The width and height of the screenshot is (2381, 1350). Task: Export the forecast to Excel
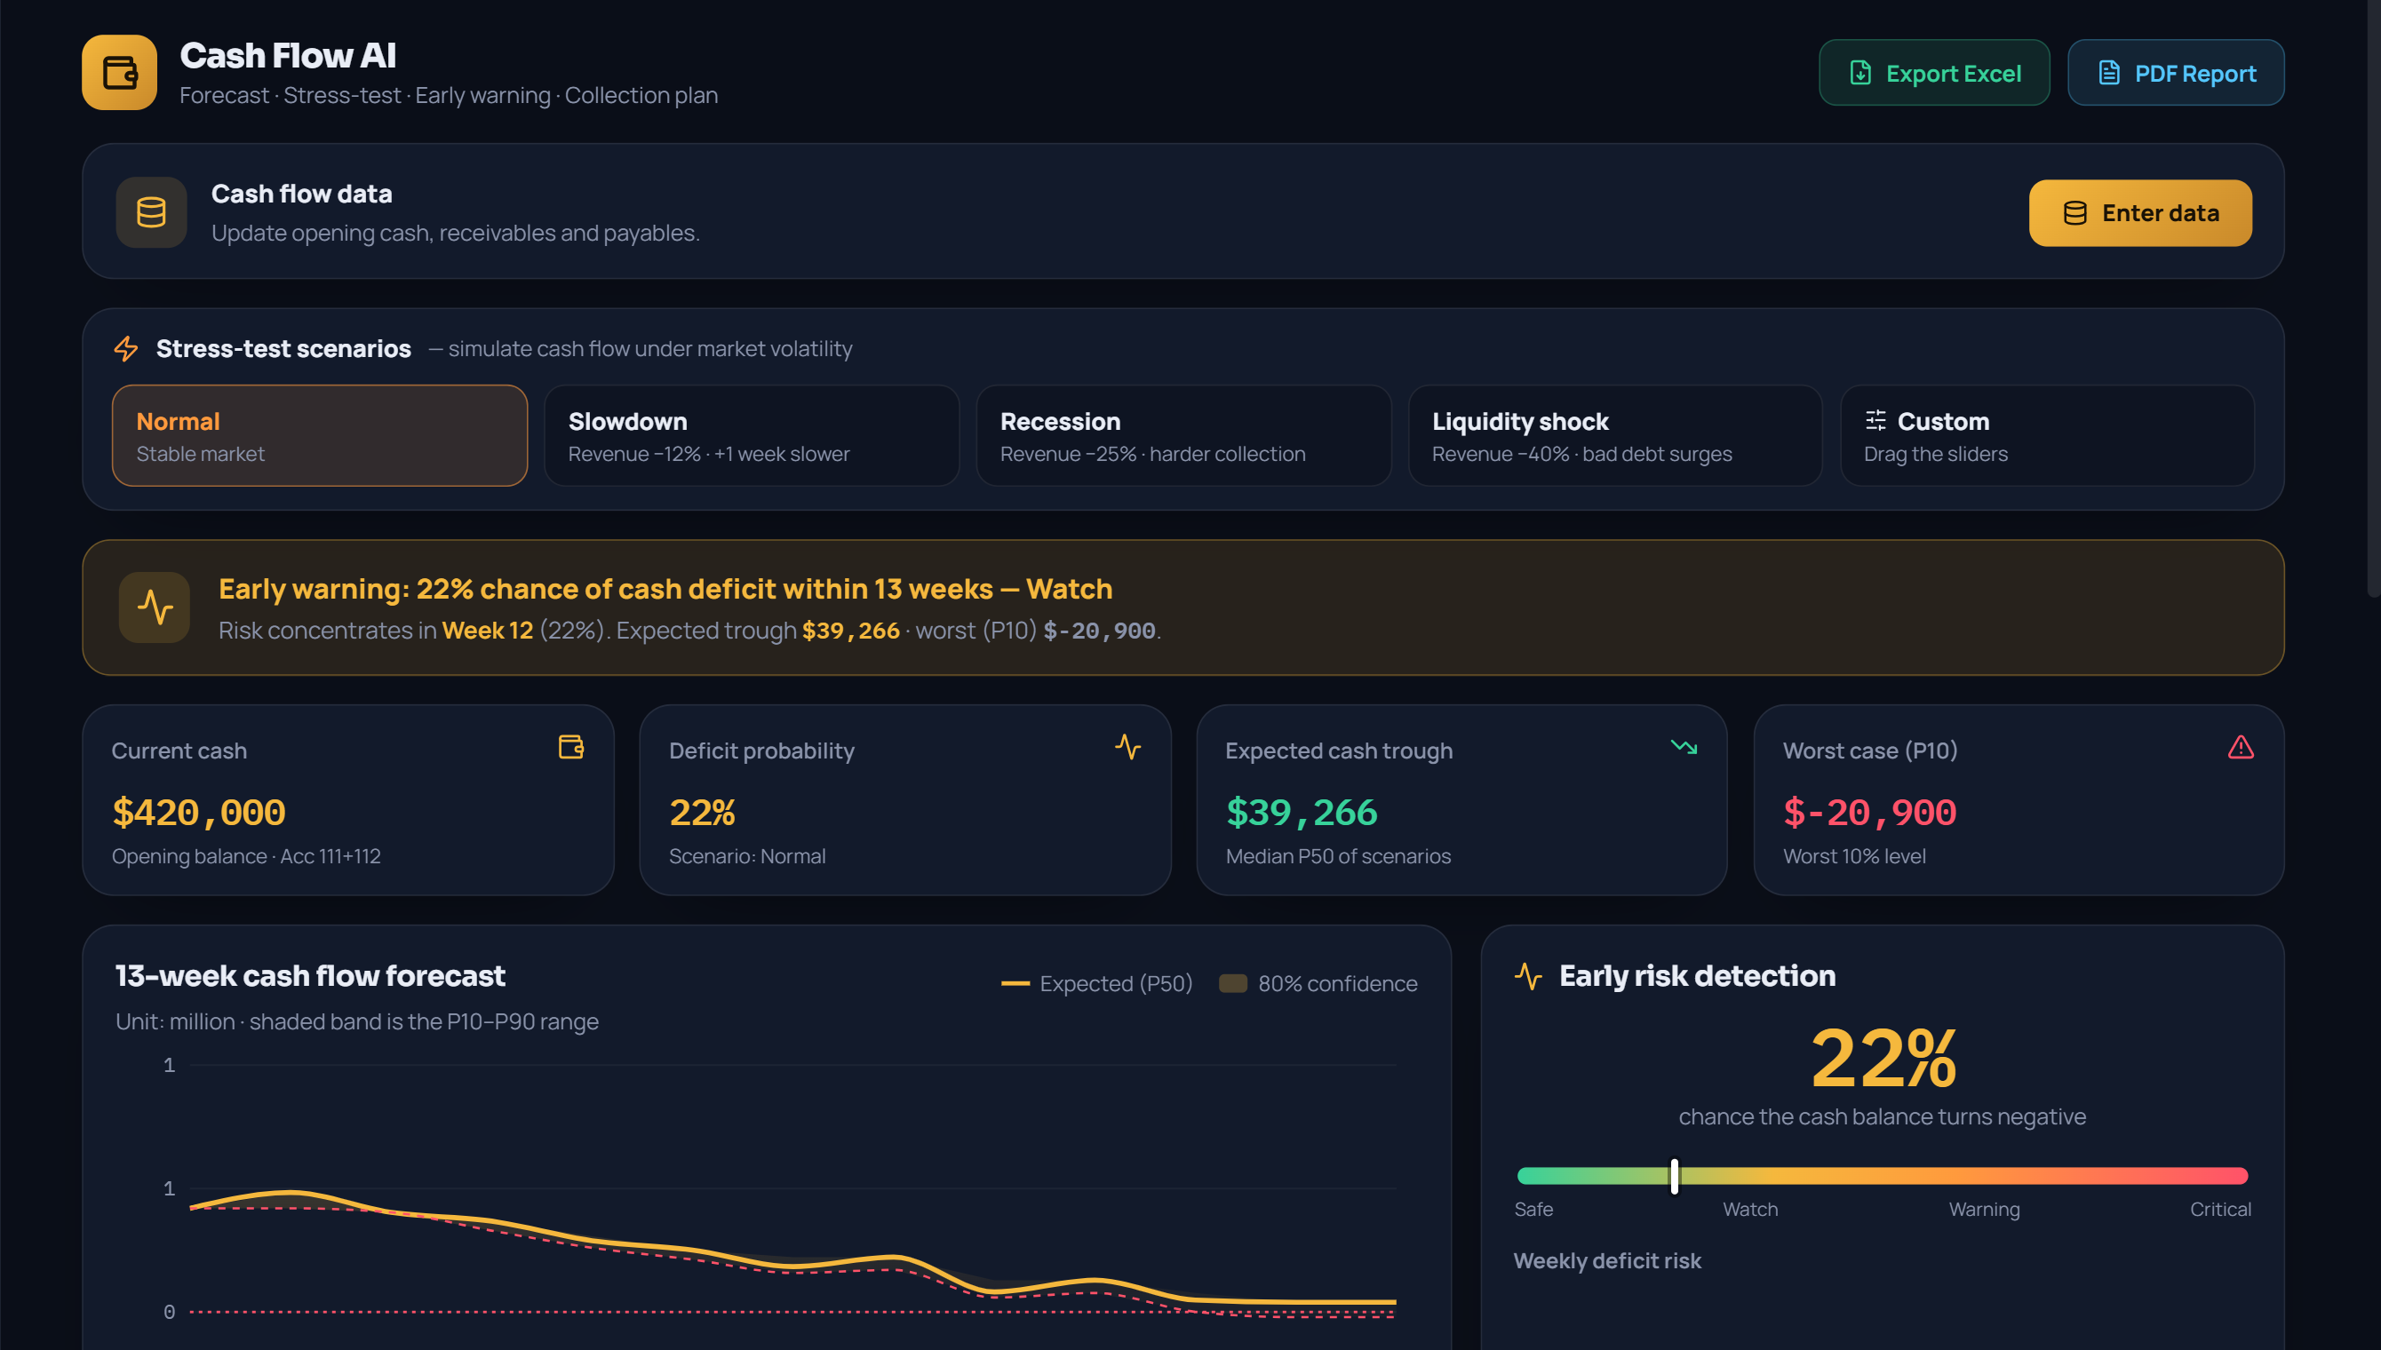(1934, 72)
